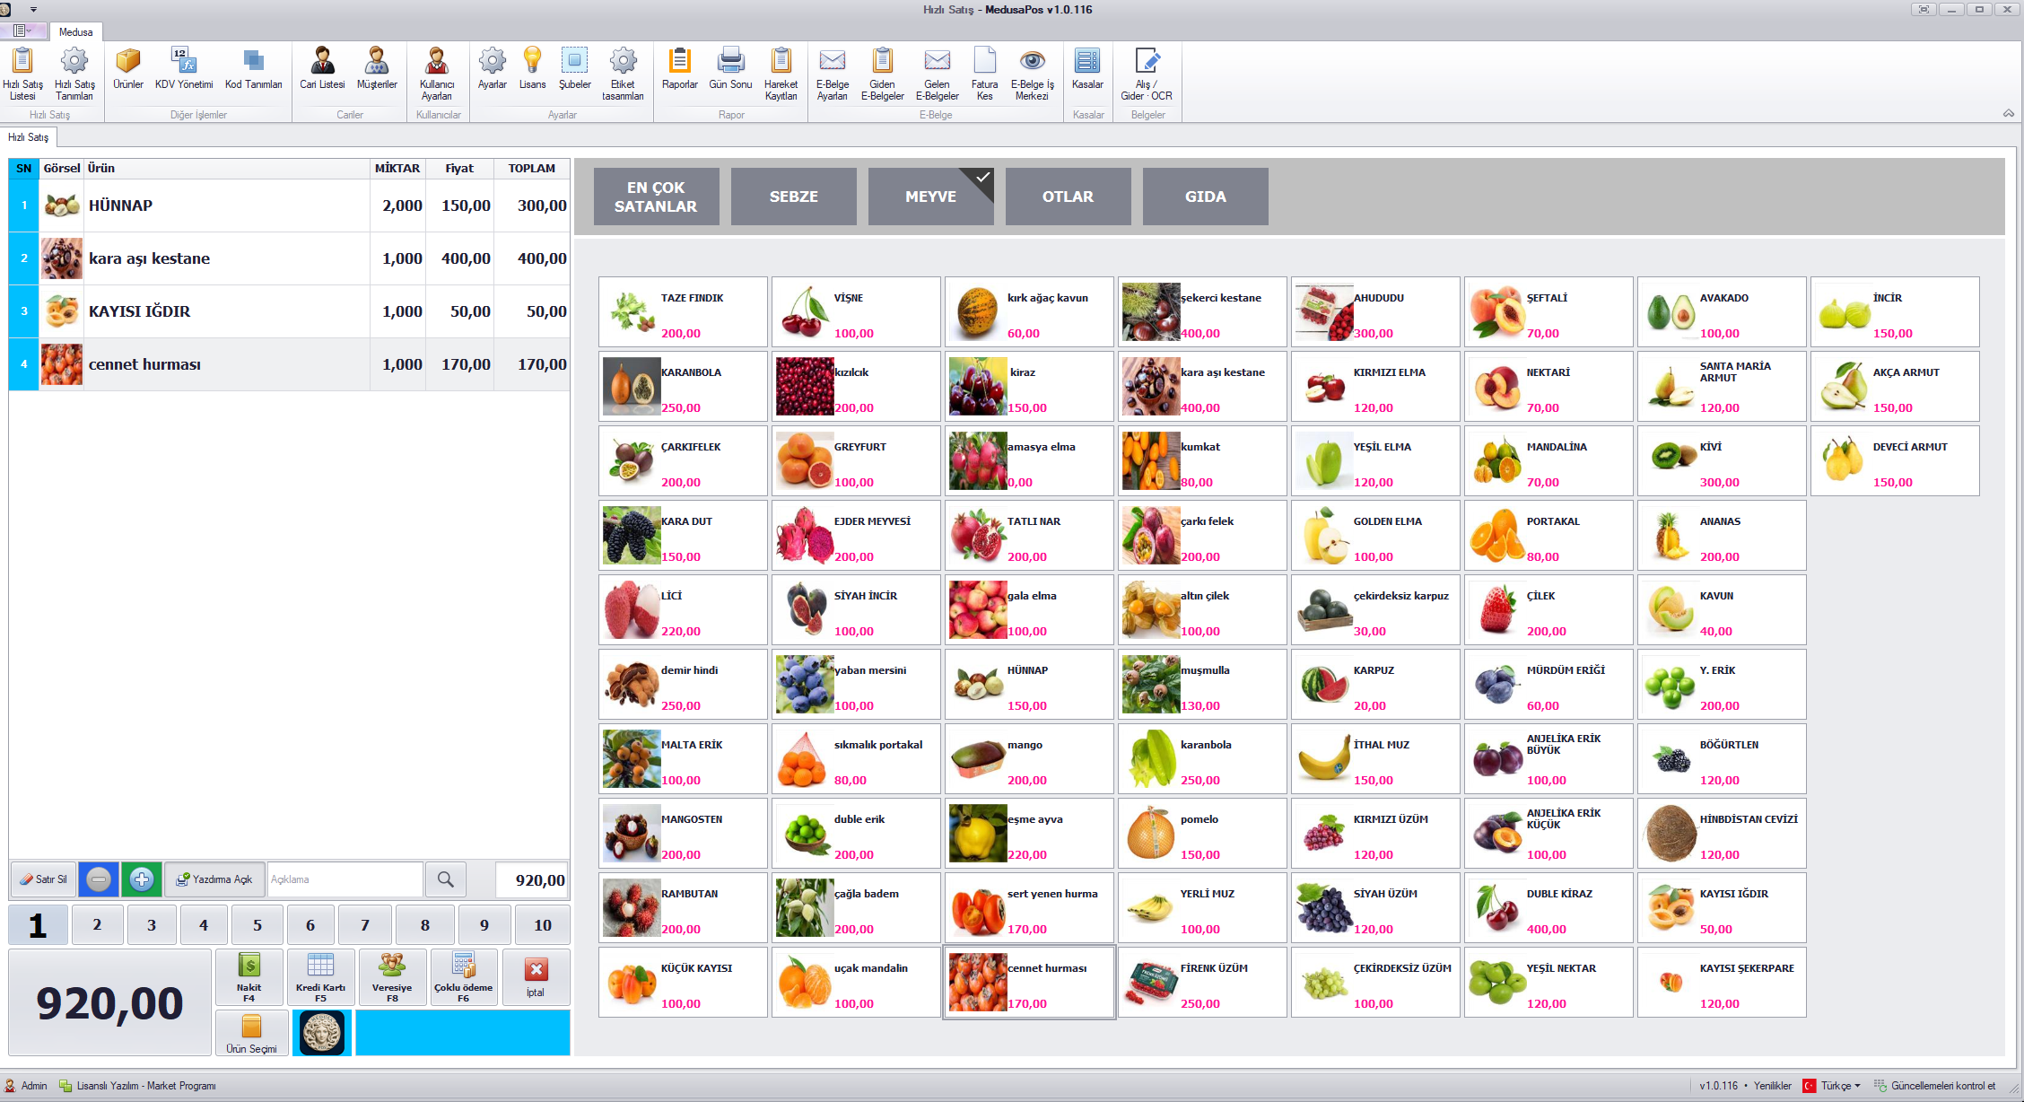
Task: Click the Veresiye F8 button
Action: (392, 977)
